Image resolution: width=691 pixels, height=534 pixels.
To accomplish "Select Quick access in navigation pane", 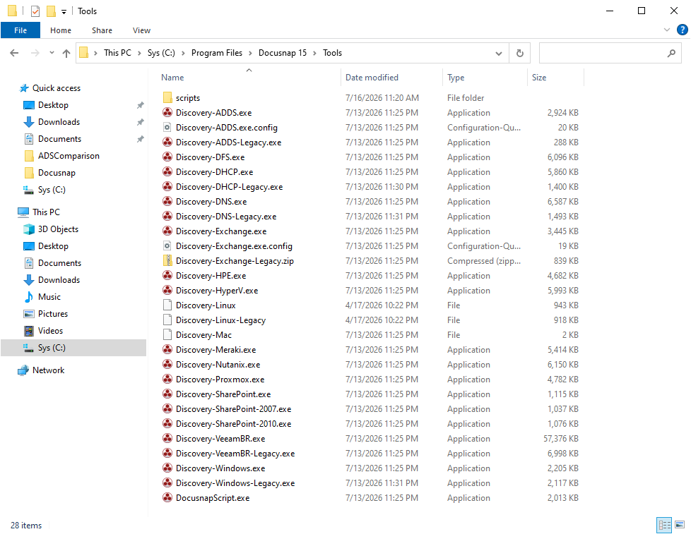I will 57,88.
